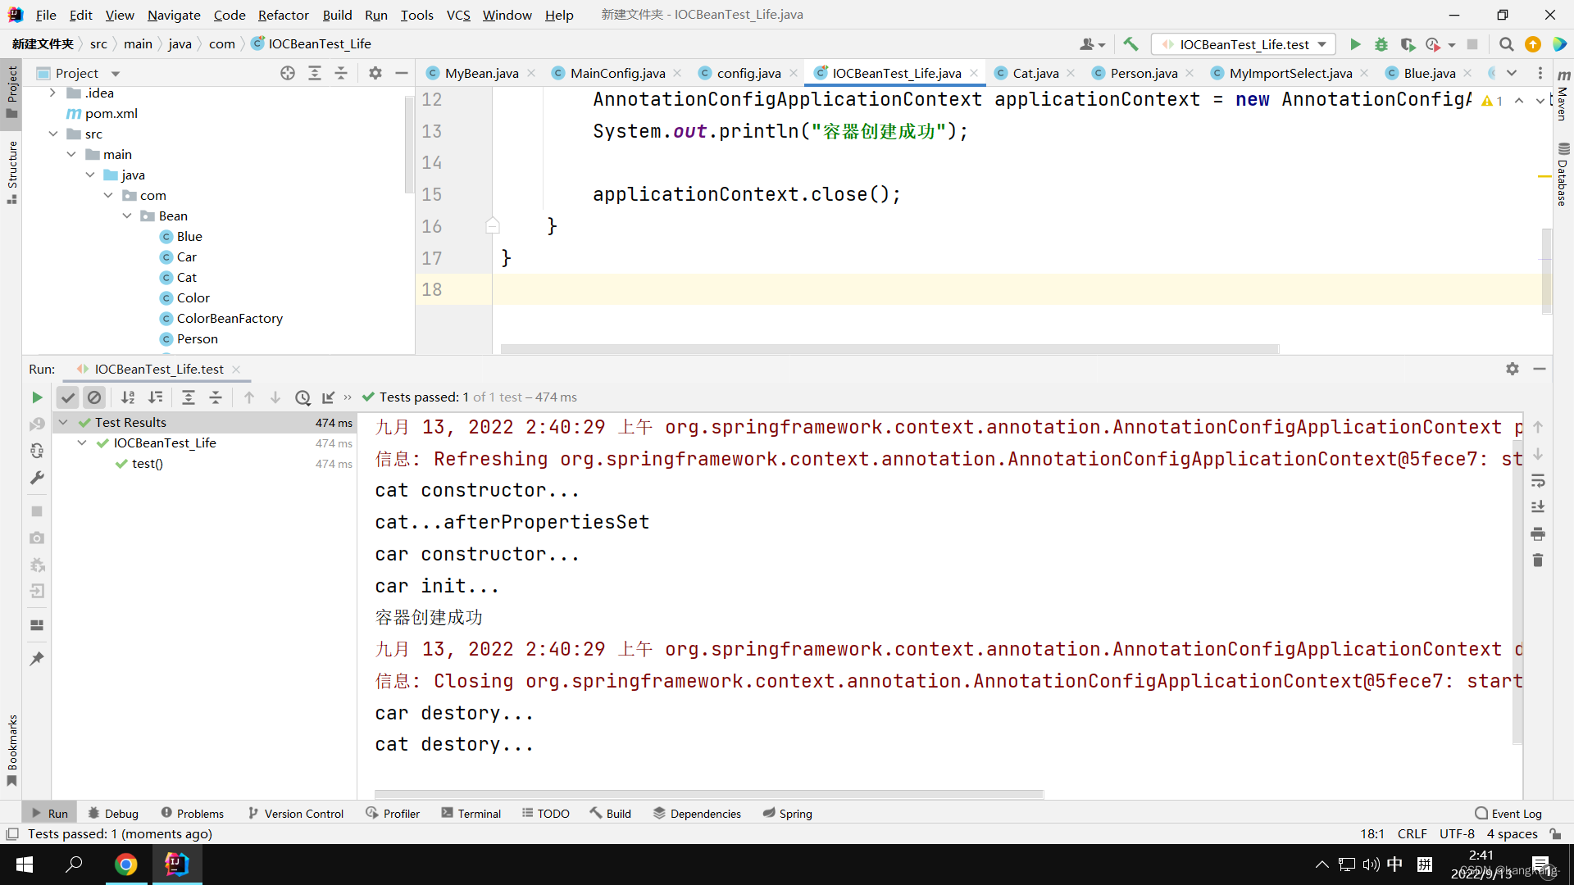Screen dimensions: 1574x885
Task: Open the Terminal tool window
Action: (x=471, y=813)
